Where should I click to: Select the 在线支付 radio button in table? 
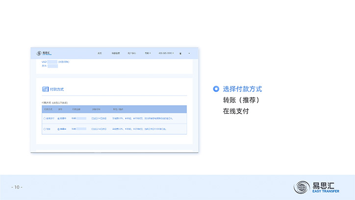click(x=45, y=118)
